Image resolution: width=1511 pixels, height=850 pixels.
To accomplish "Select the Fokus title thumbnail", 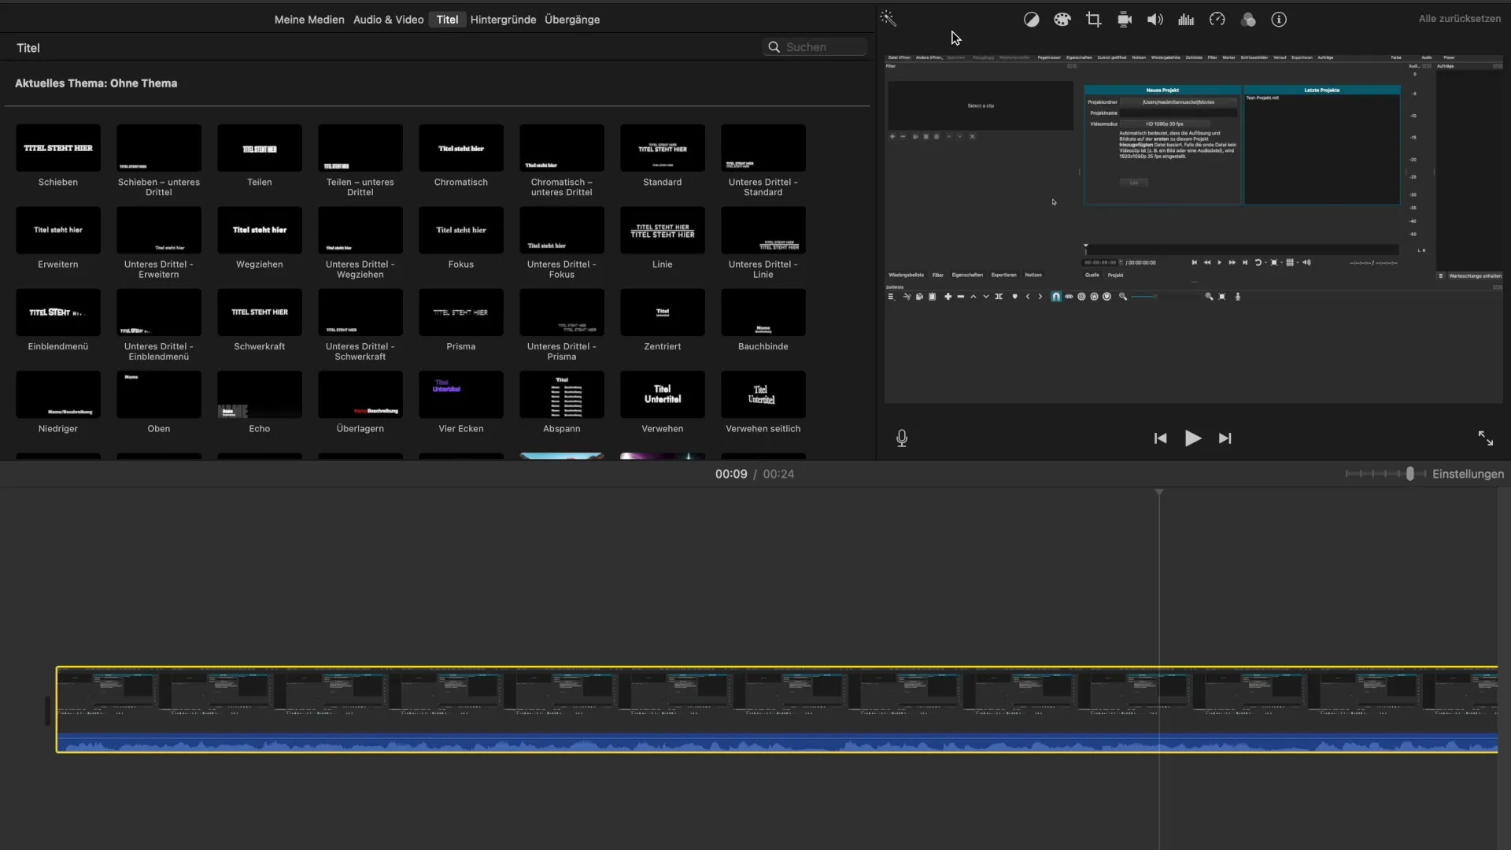I will click(x=461, y=230).
